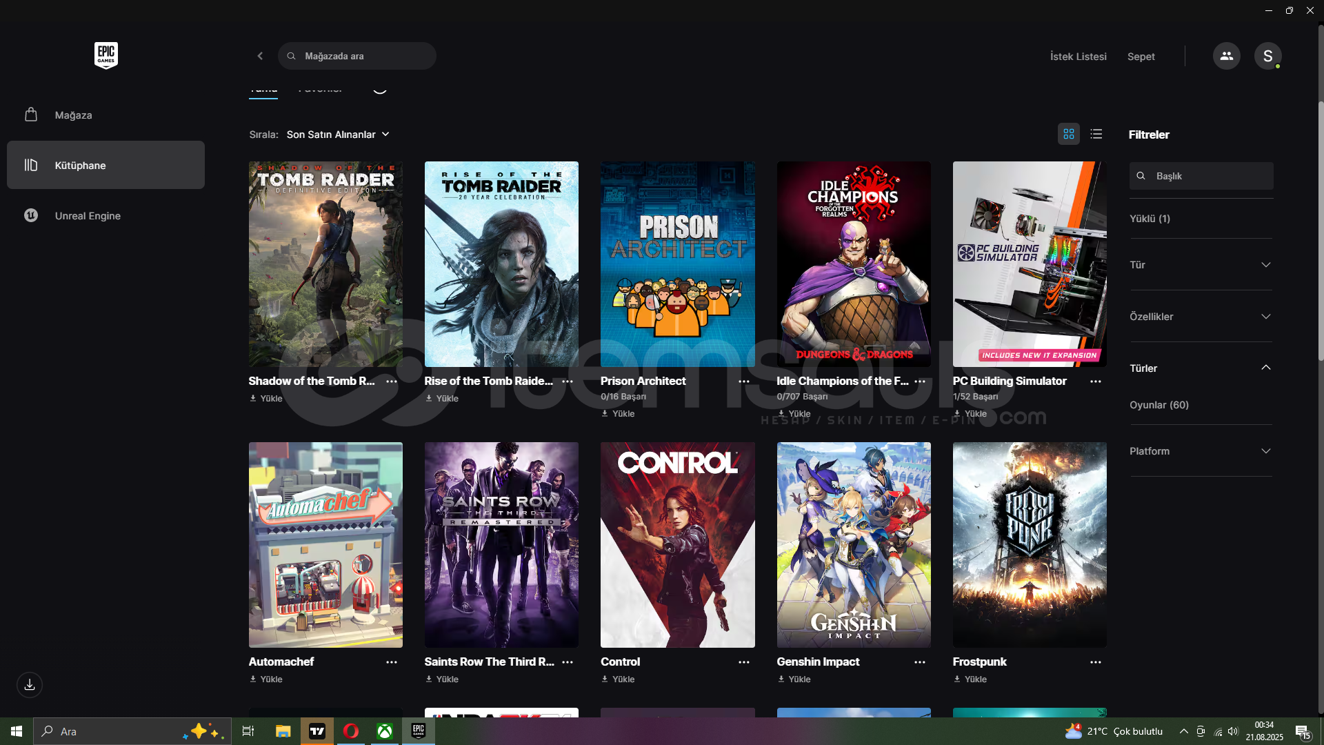Go back with the arrow button
Screen dimensions: 1324x745
tap(260, 56)
